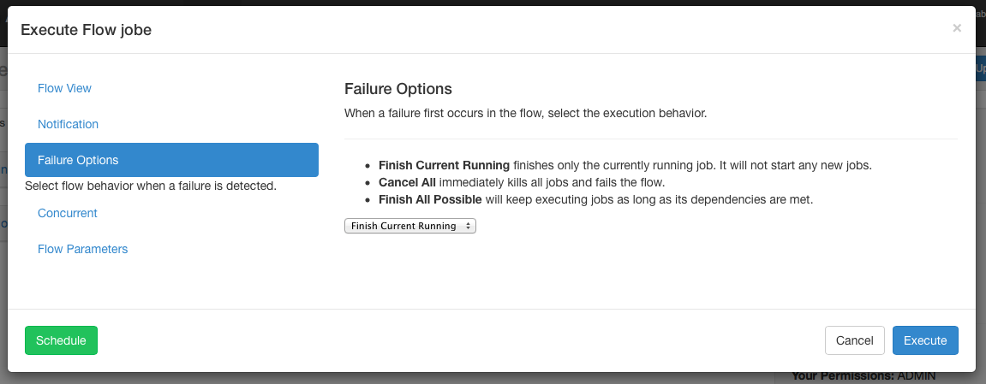
Task: Click the Finish All Possible bullet description
Action: 595,199
